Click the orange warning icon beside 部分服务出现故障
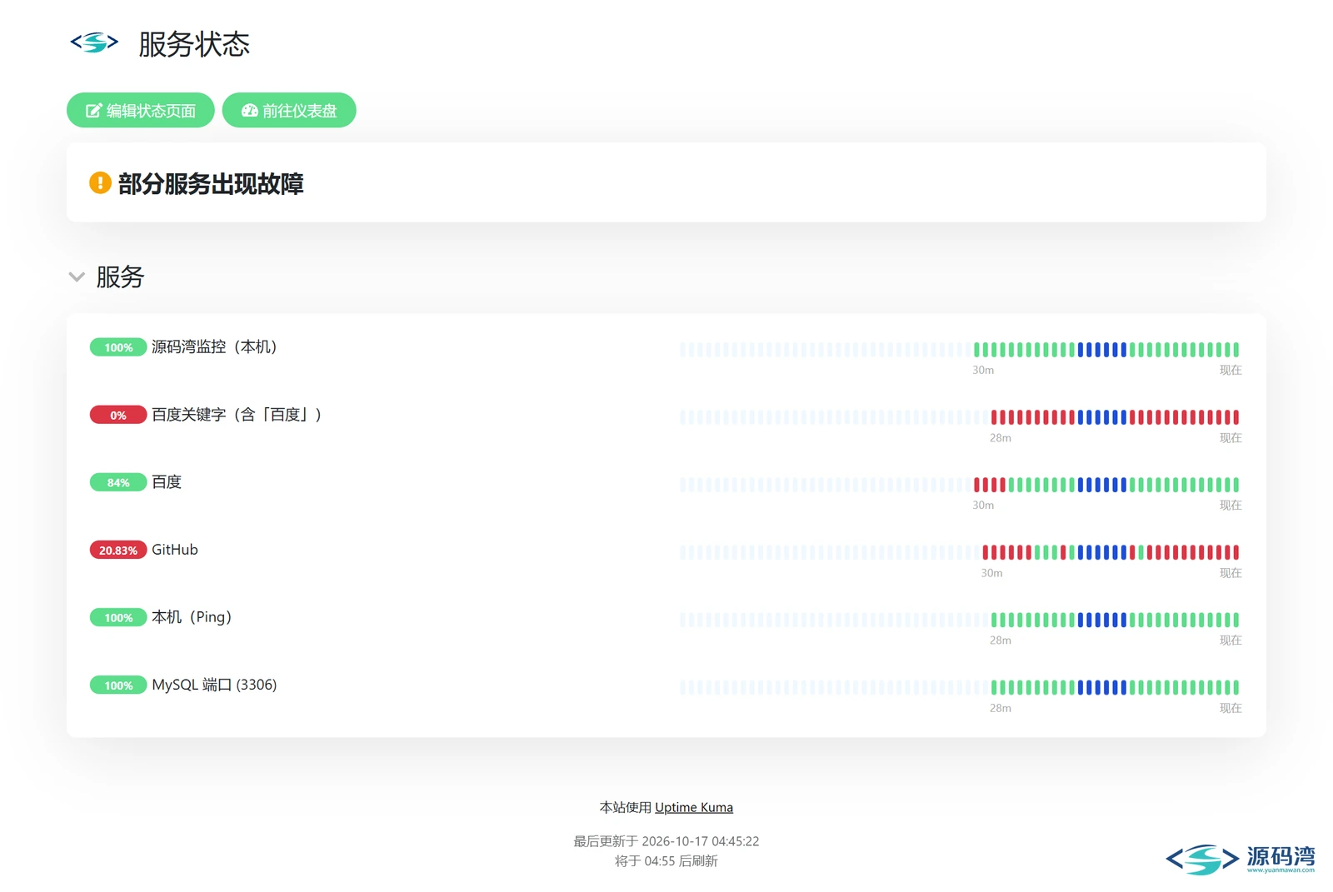 pos(100,182)
